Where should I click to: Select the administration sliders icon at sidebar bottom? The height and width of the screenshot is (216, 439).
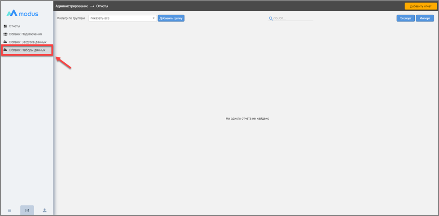(27, 210)
